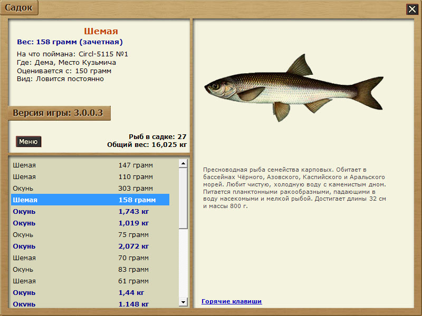
Task: Select the Окунь 1,019 кг entry
Action: click(90, 223)
